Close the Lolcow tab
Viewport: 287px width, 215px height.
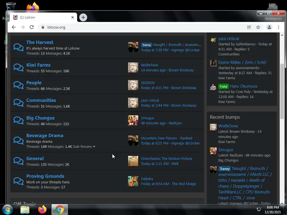73,17
